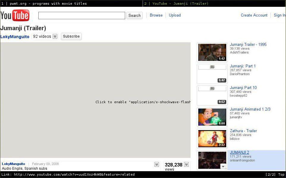Click the onloanfromgodon uploader name
286x178 pixels.
click(242, 160)
